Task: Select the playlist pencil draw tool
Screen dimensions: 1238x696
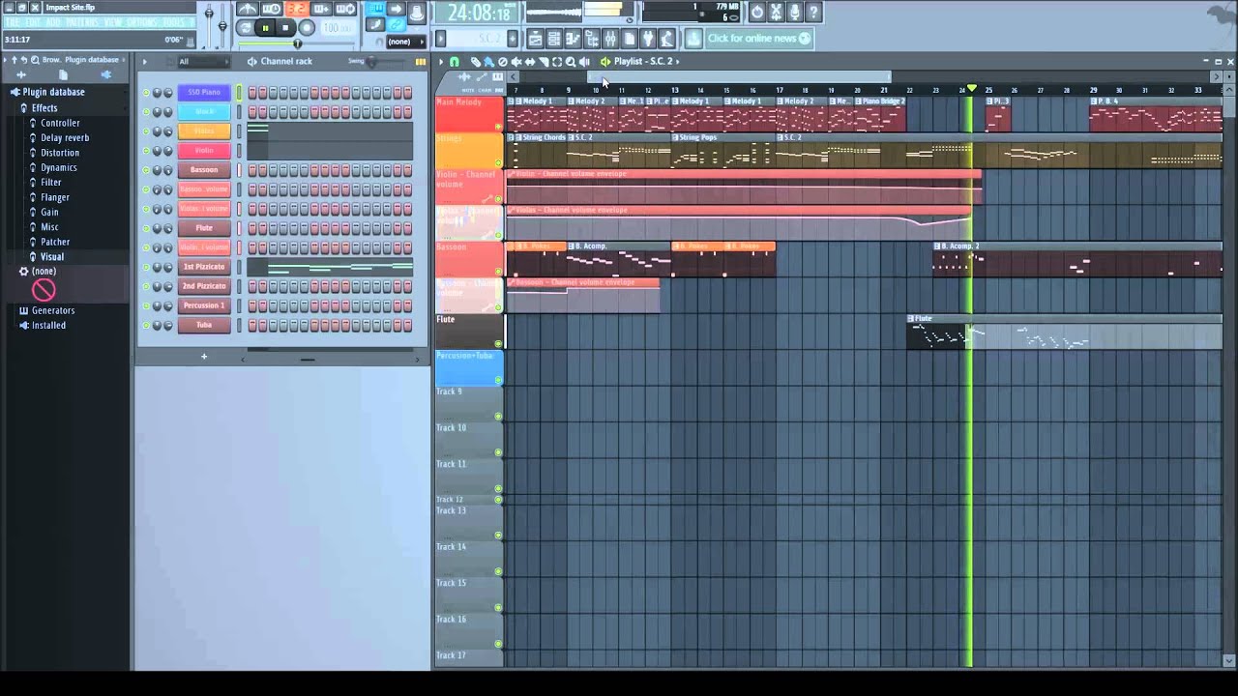Action: (476, 62)
